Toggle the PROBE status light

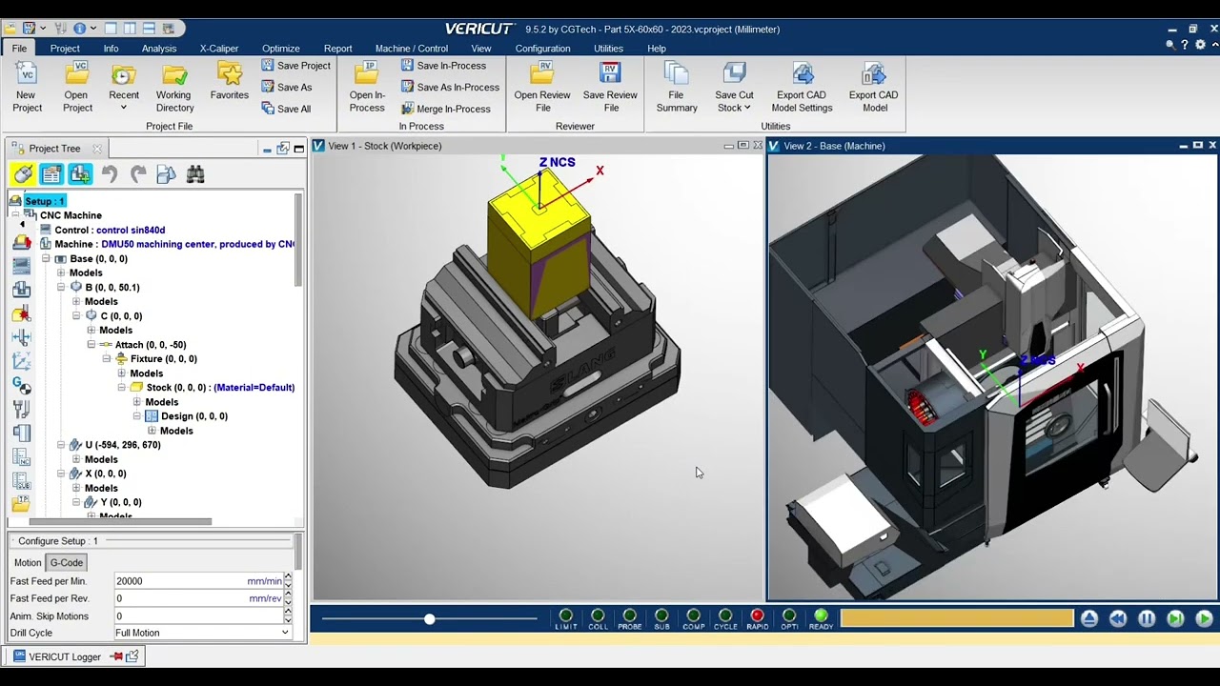(629, 618)
